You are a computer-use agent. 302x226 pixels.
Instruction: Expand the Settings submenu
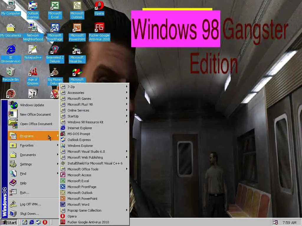[33, 164]
